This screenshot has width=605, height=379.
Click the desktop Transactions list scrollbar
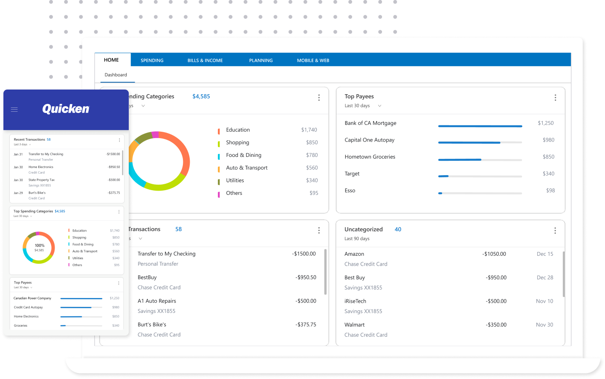coord(325,272)
